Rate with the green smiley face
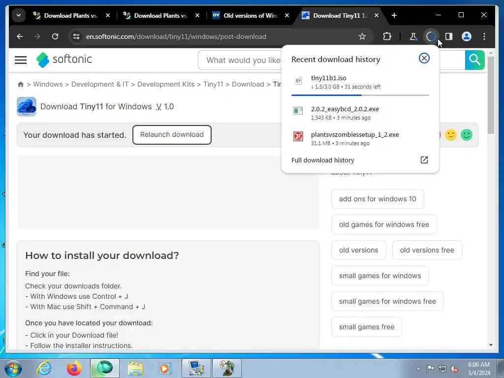 pyautogui.click(x=467, y=135)
